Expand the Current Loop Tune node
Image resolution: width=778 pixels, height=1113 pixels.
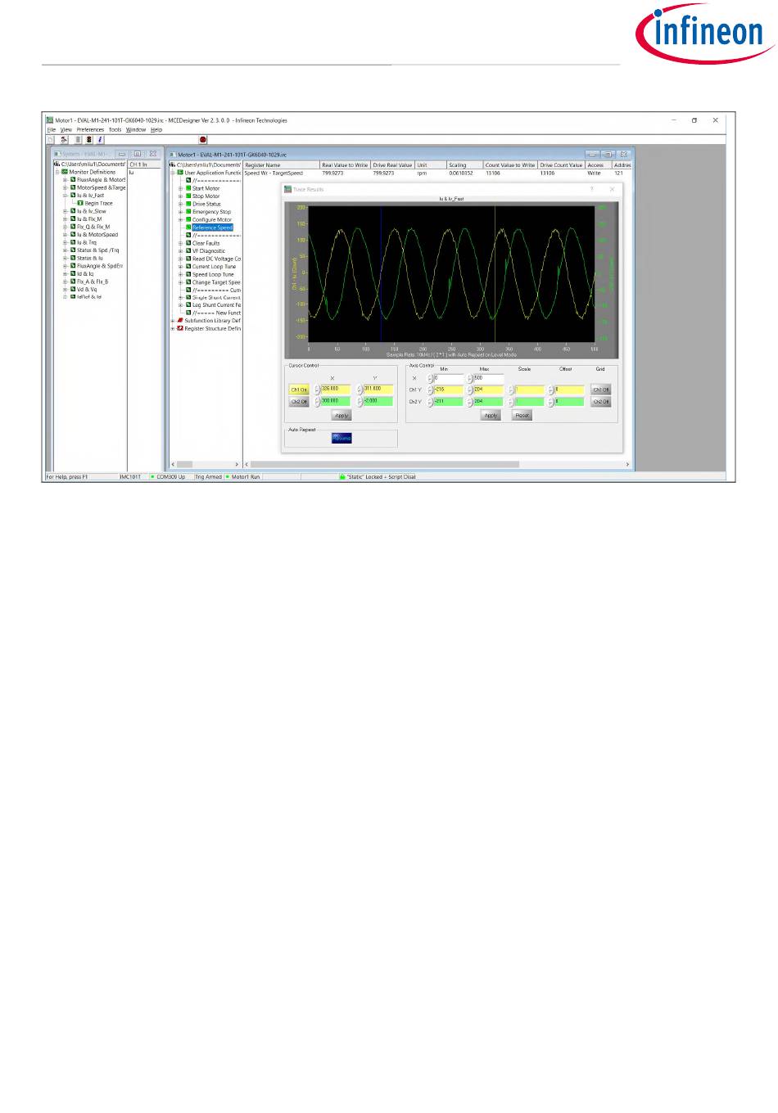click(x=181, y=267)
